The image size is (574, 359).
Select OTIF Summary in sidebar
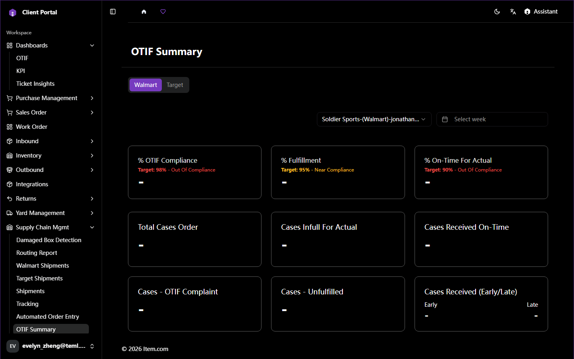(x=51, y=329)
